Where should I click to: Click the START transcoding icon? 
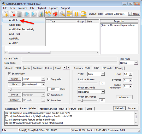pos(84,14)
